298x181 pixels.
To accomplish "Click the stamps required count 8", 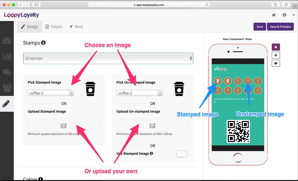I will coord(215,102).
